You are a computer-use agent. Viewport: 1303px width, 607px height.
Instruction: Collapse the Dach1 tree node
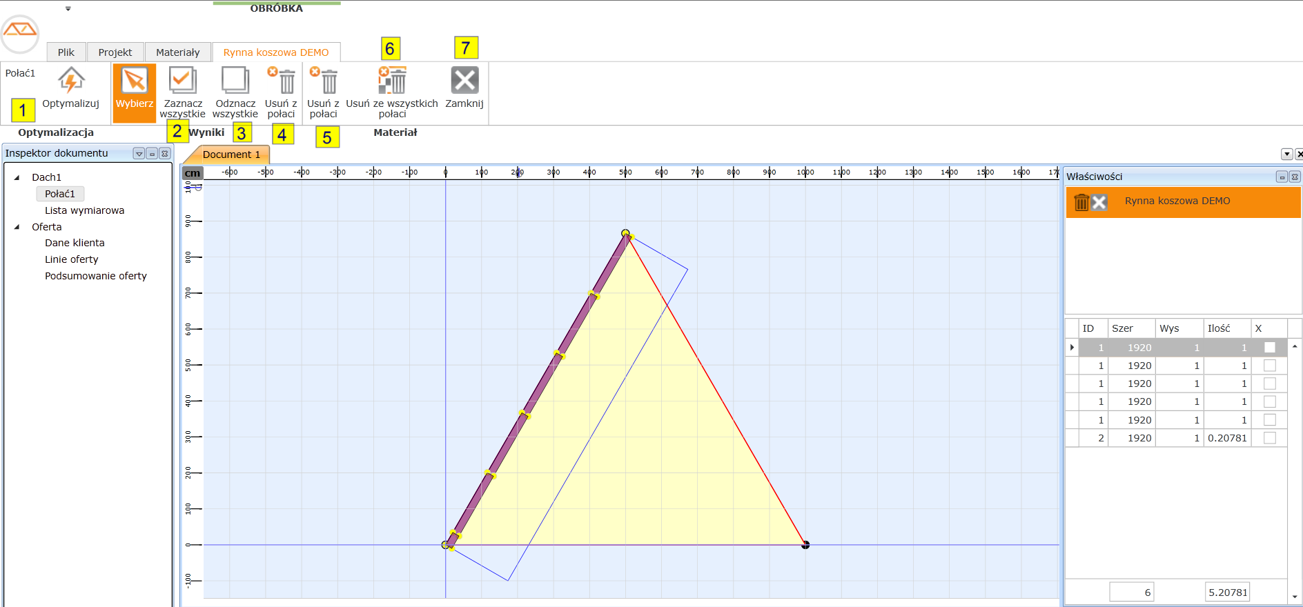click(17, 177)
